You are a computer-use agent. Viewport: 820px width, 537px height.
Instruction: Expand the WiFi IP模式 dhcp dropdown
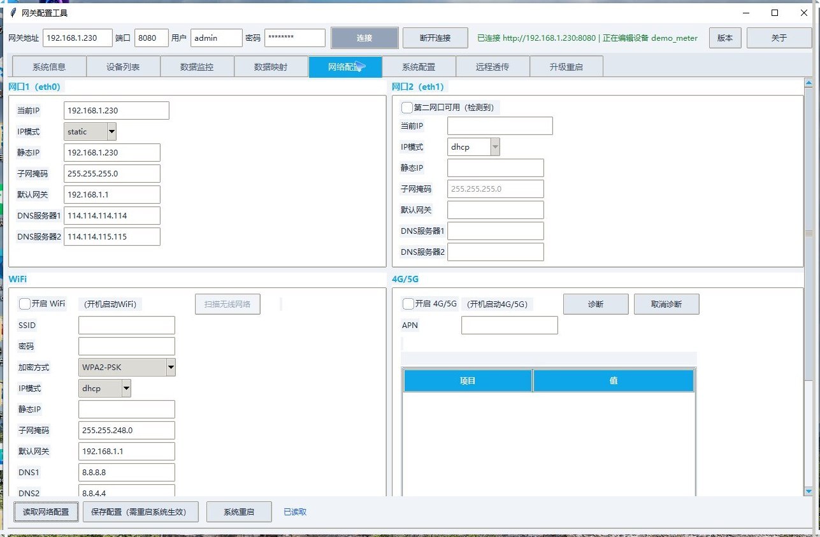(x=105, y=389)
